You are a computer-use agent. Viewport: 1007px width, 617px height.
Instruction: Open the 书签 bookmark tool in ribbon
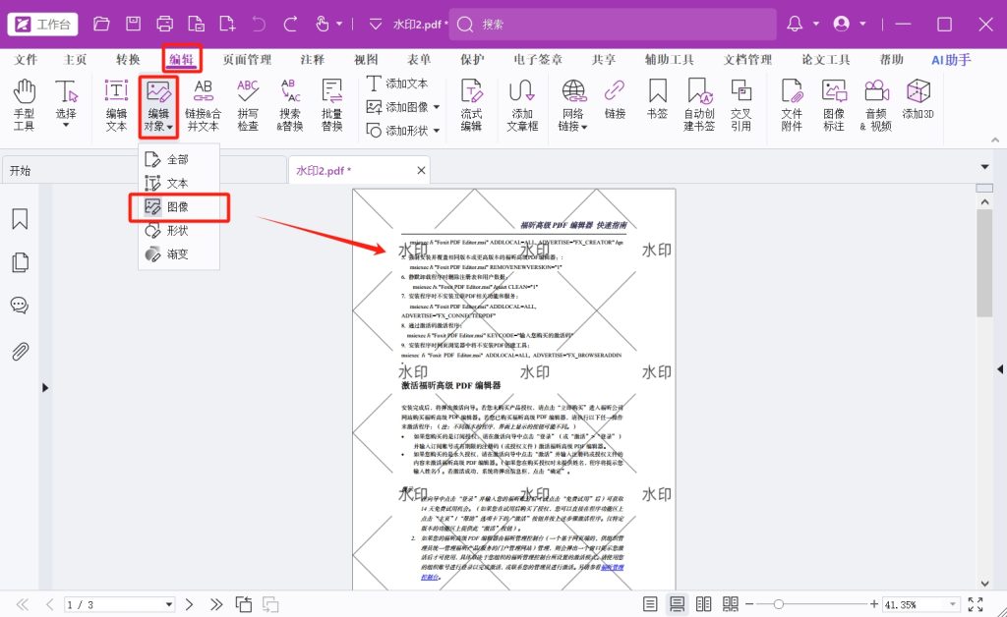[657, 104]
